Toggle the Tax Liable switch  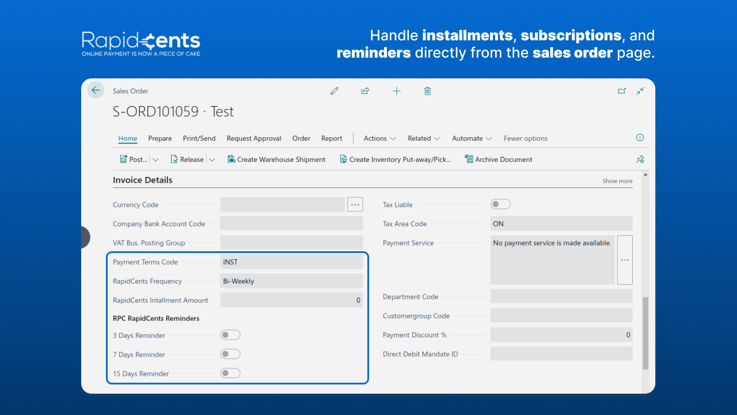click(500, 204)
